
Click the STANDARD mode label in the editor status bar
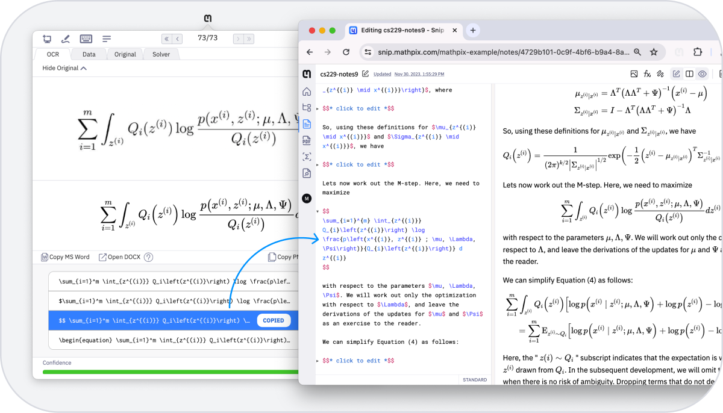pos(475,380)
